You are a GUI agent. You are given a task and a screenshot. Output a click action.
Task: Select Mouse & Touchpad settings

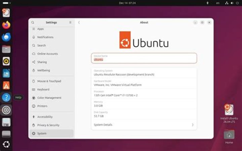click(51, 81)
